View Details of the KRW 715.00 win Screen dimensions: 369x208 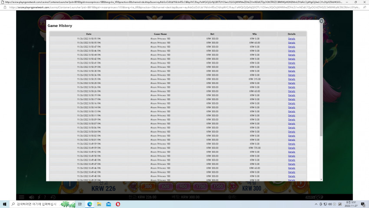[x=291, y=148]
